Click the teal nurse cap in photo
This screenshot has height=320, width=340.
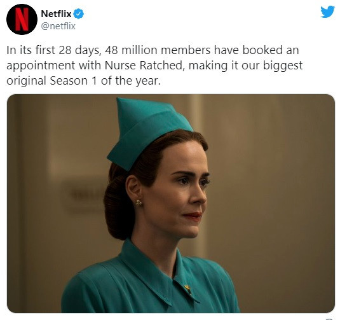click(x=149, y=131)
